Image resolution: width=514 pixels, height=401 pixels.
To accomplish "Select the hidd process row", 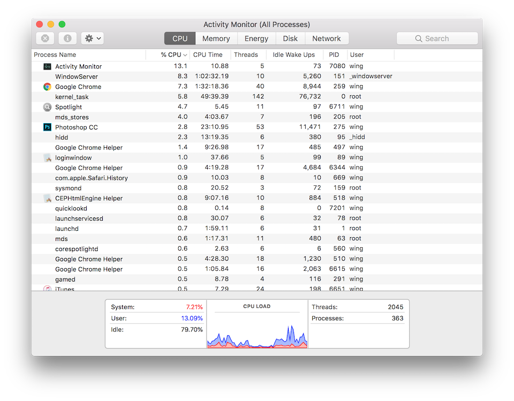I will coord(257,138).
